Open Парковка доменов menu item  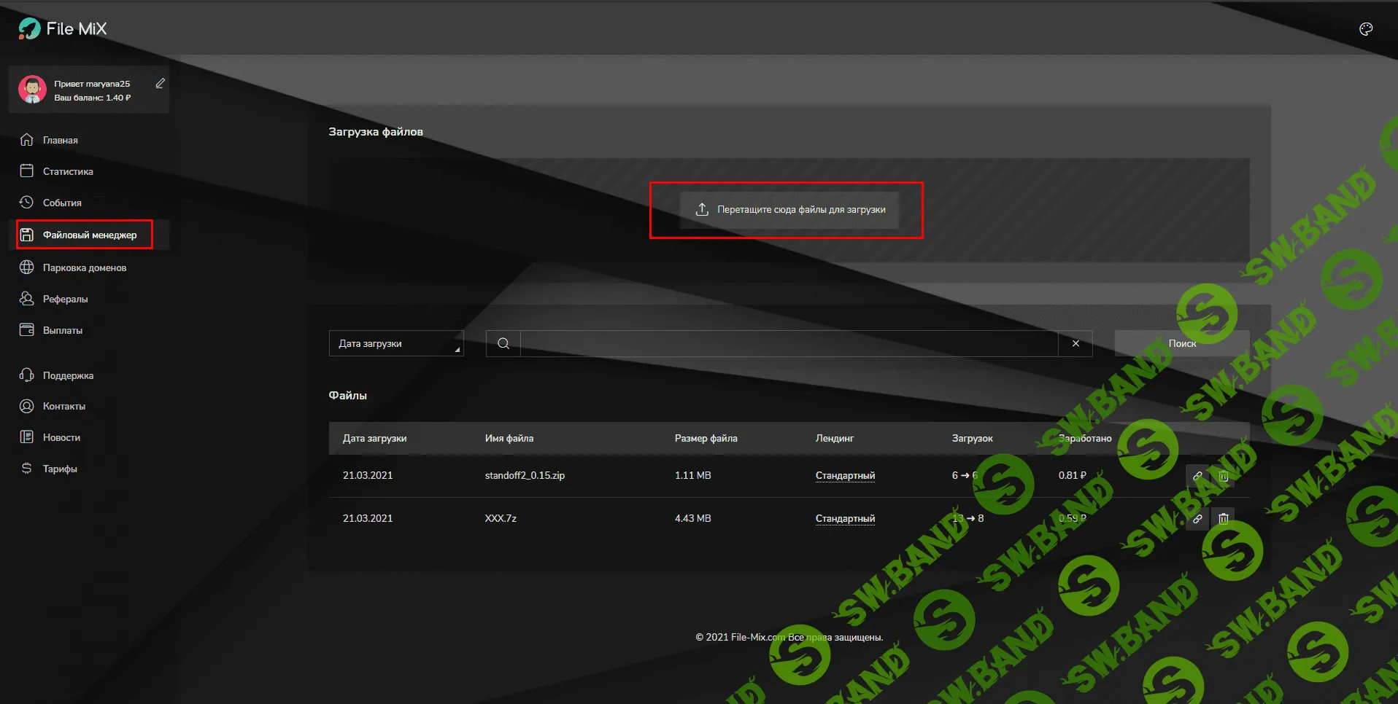click(x=84, y=267)
